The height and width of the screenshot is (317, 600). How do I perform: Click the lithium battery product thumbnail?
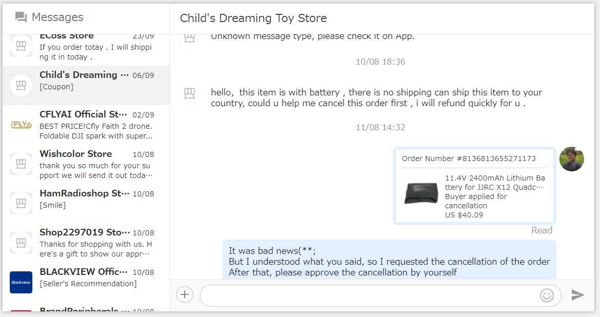(421, 193)
